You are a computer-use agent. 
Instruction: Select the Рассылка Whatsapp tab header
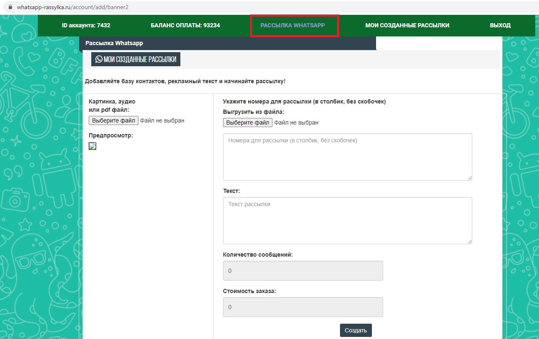[x=114, y=43]
